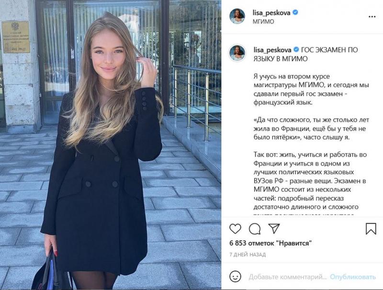Open comments via speech bubble icon
The height and width of the screenshot is (290, 383).
[x=255, y=229]
